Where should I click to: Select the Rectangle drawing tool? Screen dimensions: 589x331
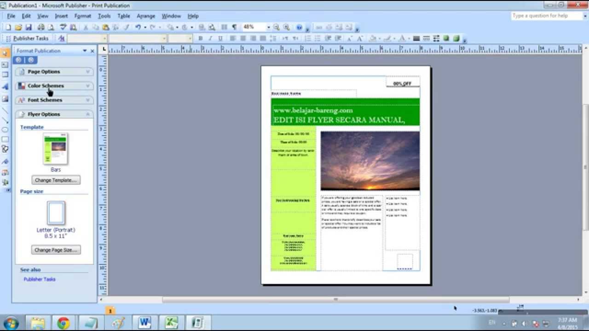[x=5, y=139]
